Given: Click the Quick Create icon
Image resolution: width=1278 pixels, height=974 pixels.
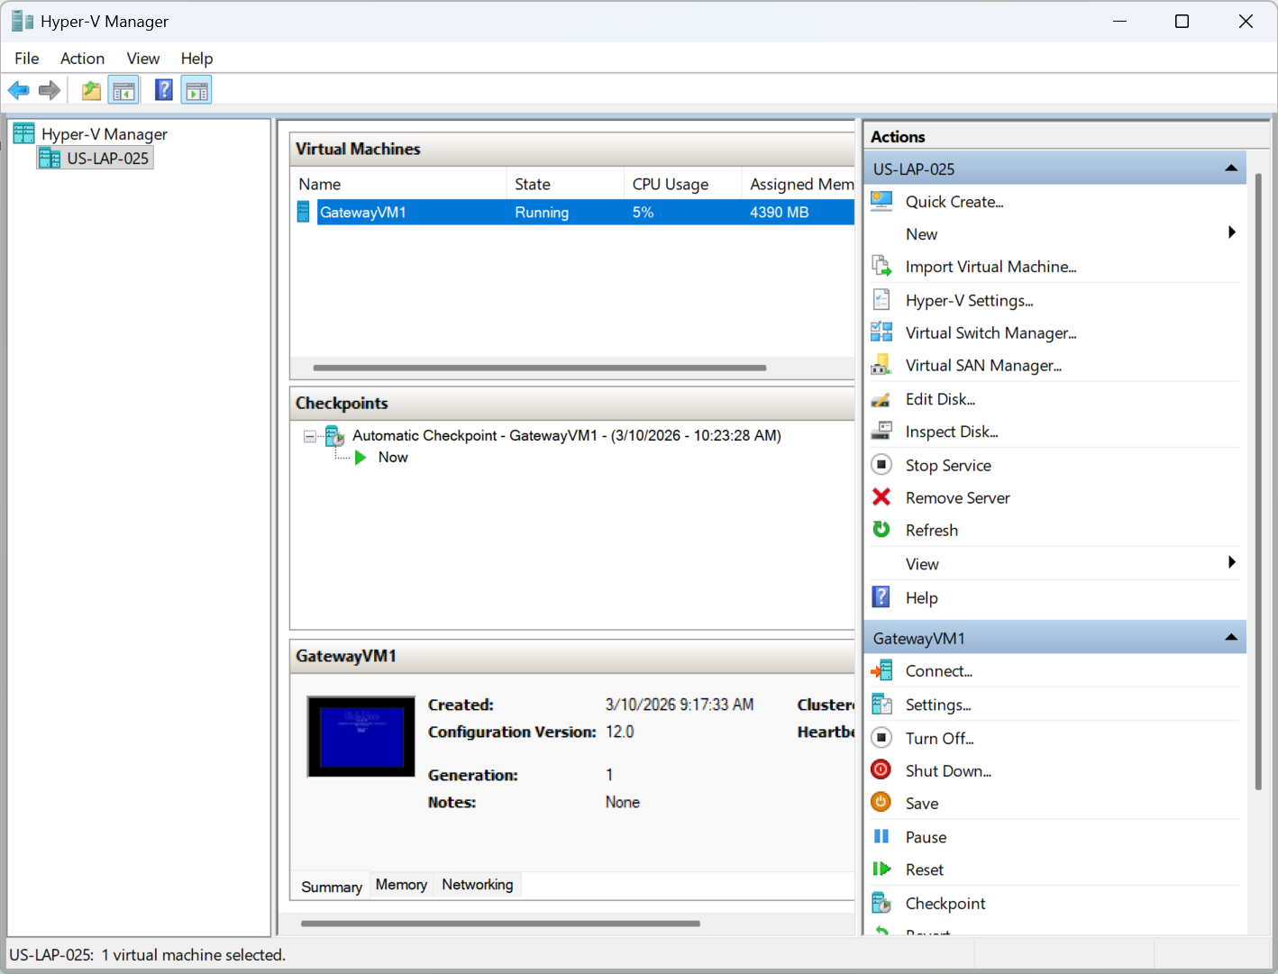Looking at the screenshot, I should point(881,201).
